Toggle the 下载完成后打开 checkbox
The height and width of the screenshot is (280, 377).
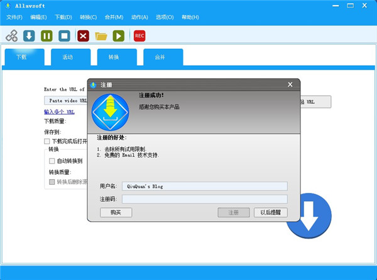[47, 141]
